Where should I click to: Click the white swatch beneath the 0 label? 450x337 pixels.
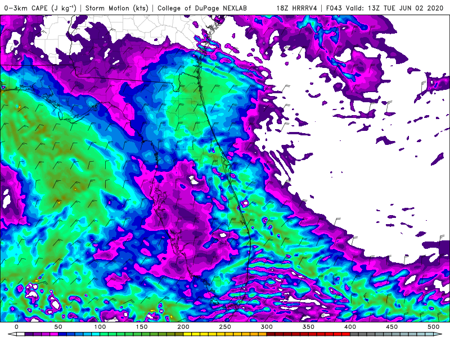click(x=21, y=334)
